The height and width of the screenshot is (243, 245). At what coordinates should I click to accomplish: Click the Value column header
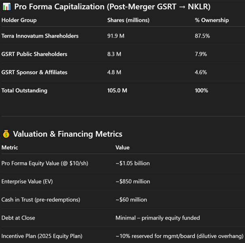click(x=122, y=148)
